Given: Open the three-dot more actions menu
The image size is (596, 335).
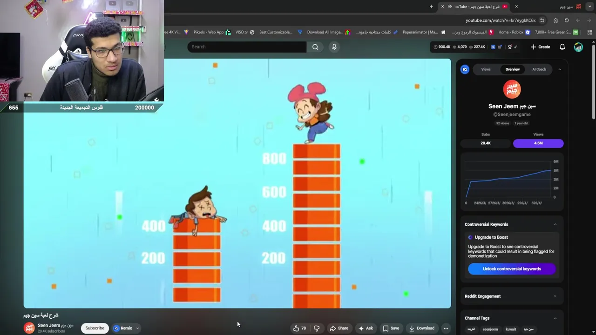Looking at the screenshot, I should (446, 328).
